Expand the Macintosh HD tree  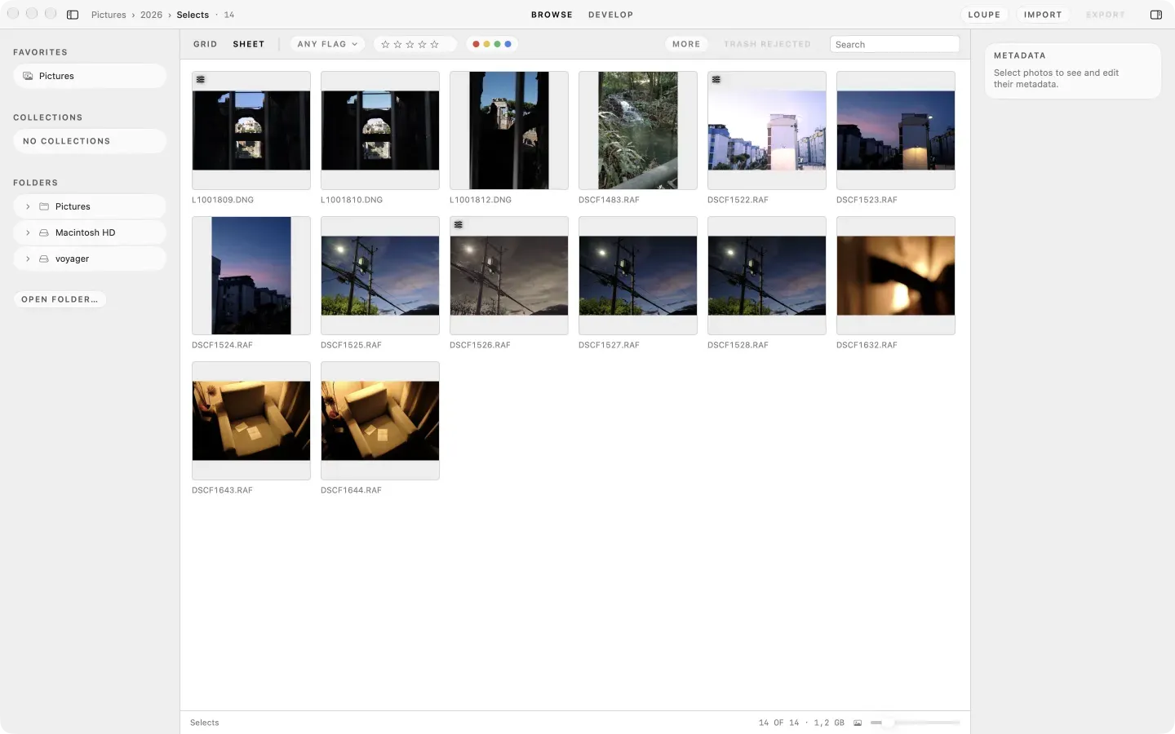click(x=28, y=232)
